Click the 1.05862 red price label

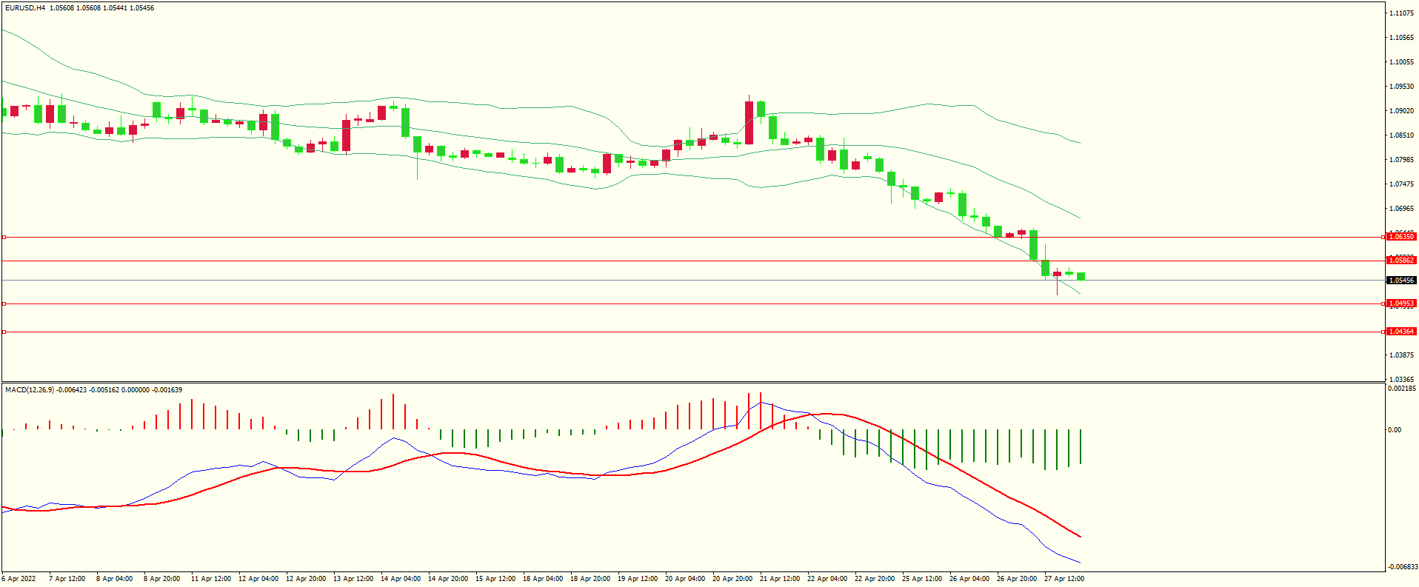1400,261
